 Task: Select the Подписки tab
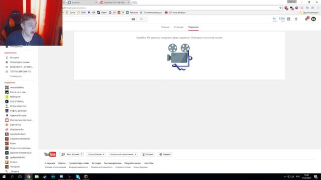click(193, 27)
